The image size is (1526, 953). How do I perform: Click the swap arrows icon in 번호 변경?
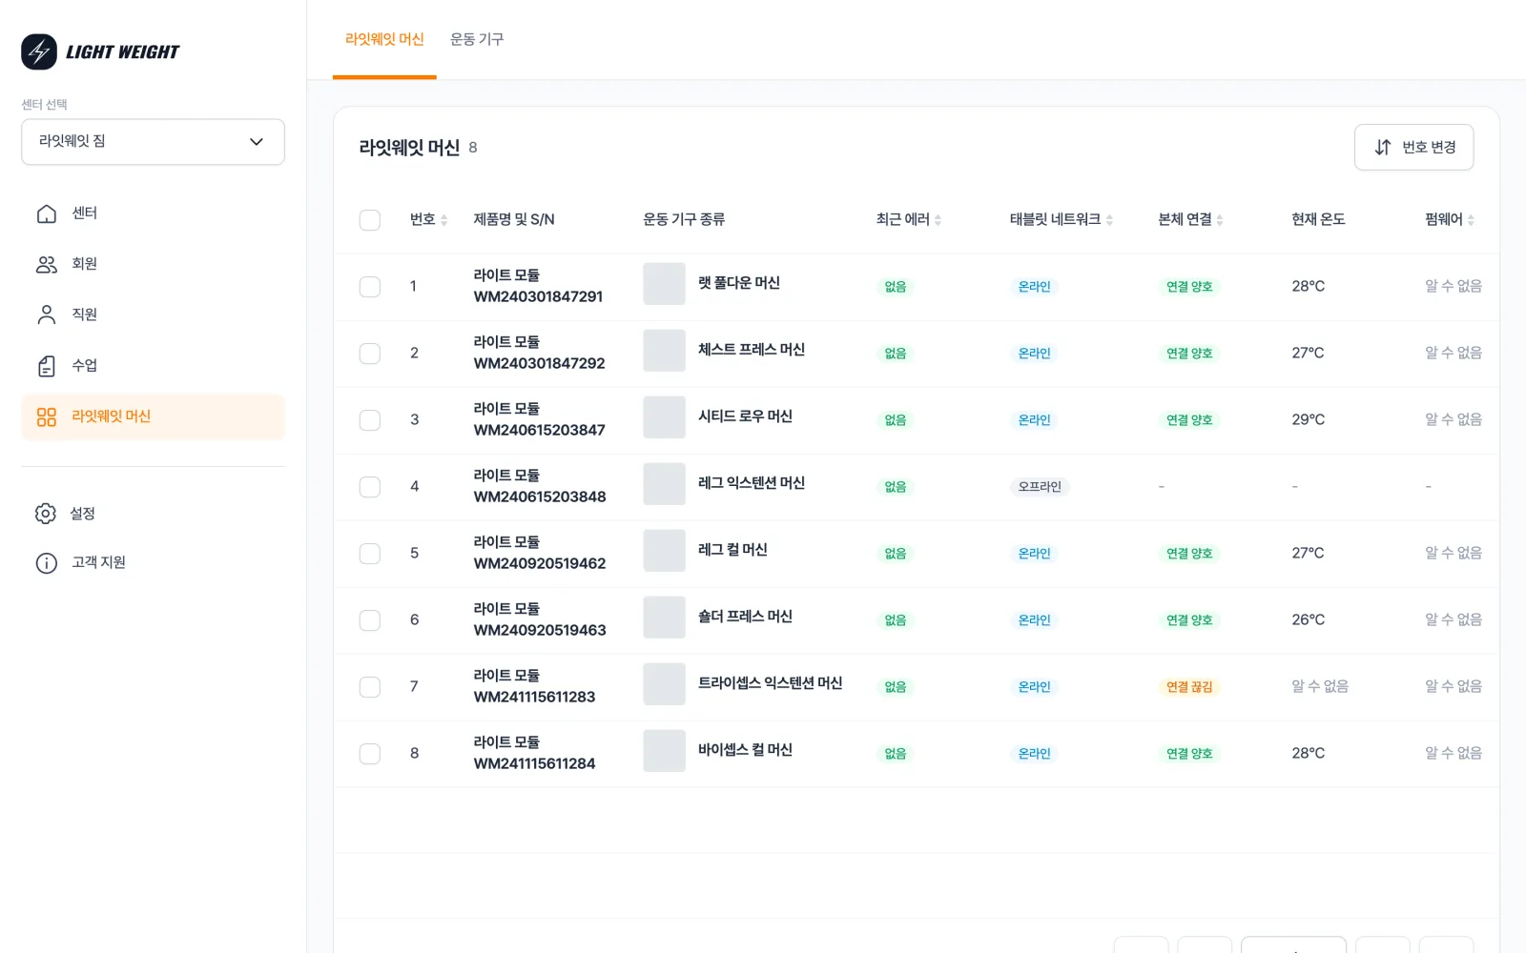pos(1383,148)
